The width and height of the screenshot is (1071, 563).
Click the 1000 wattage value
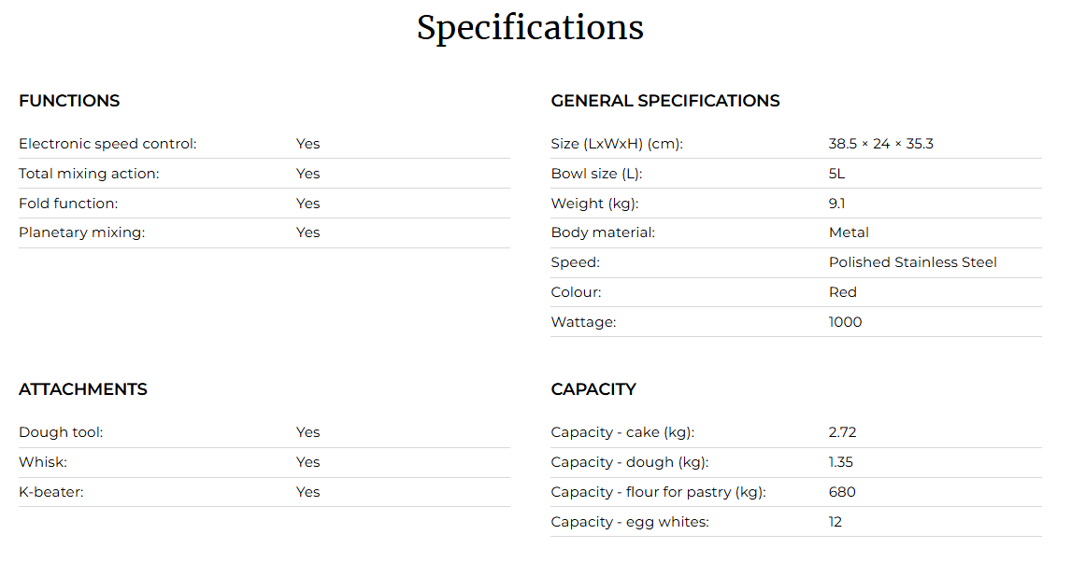point(845,322)
